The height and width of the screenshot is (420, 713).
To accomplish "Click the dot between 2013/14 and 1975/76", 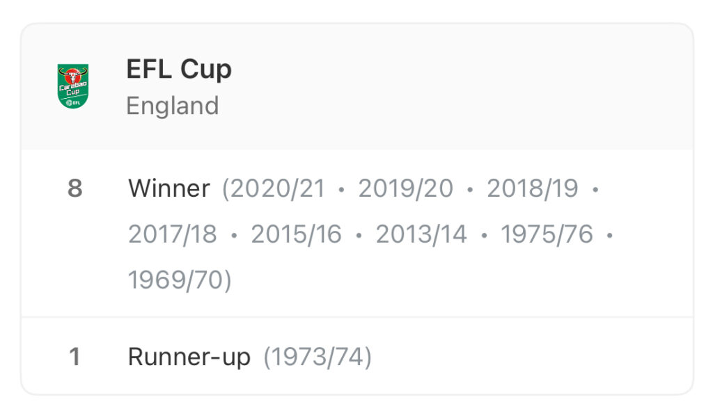I will pyautogui.click(x=484, y=235).
